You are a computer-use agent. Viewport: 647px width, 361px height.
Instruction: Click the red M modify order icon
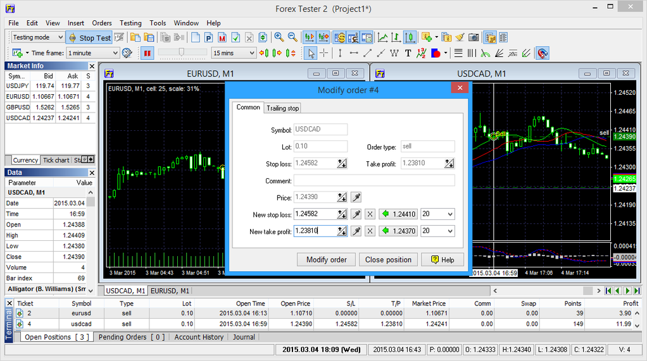[x=222, y=38]
